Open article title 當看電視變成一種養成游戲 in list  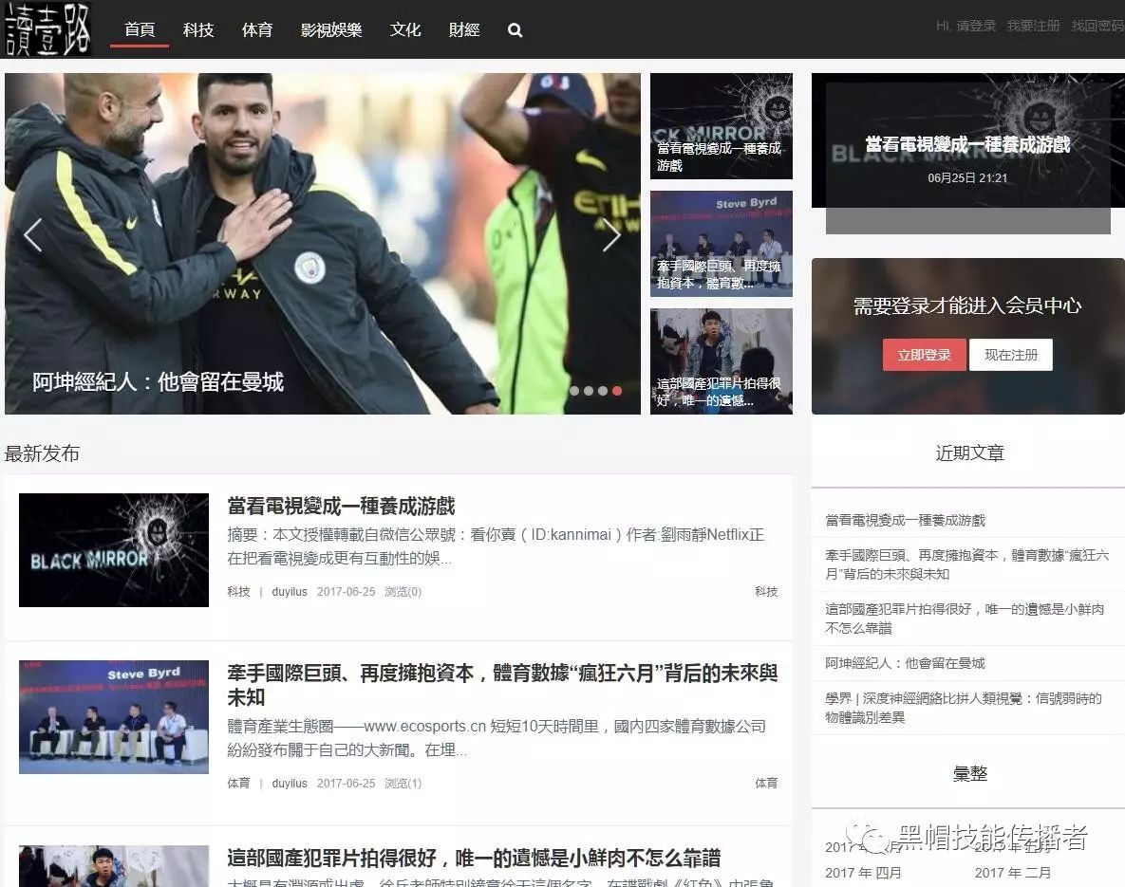pos(342,507)
